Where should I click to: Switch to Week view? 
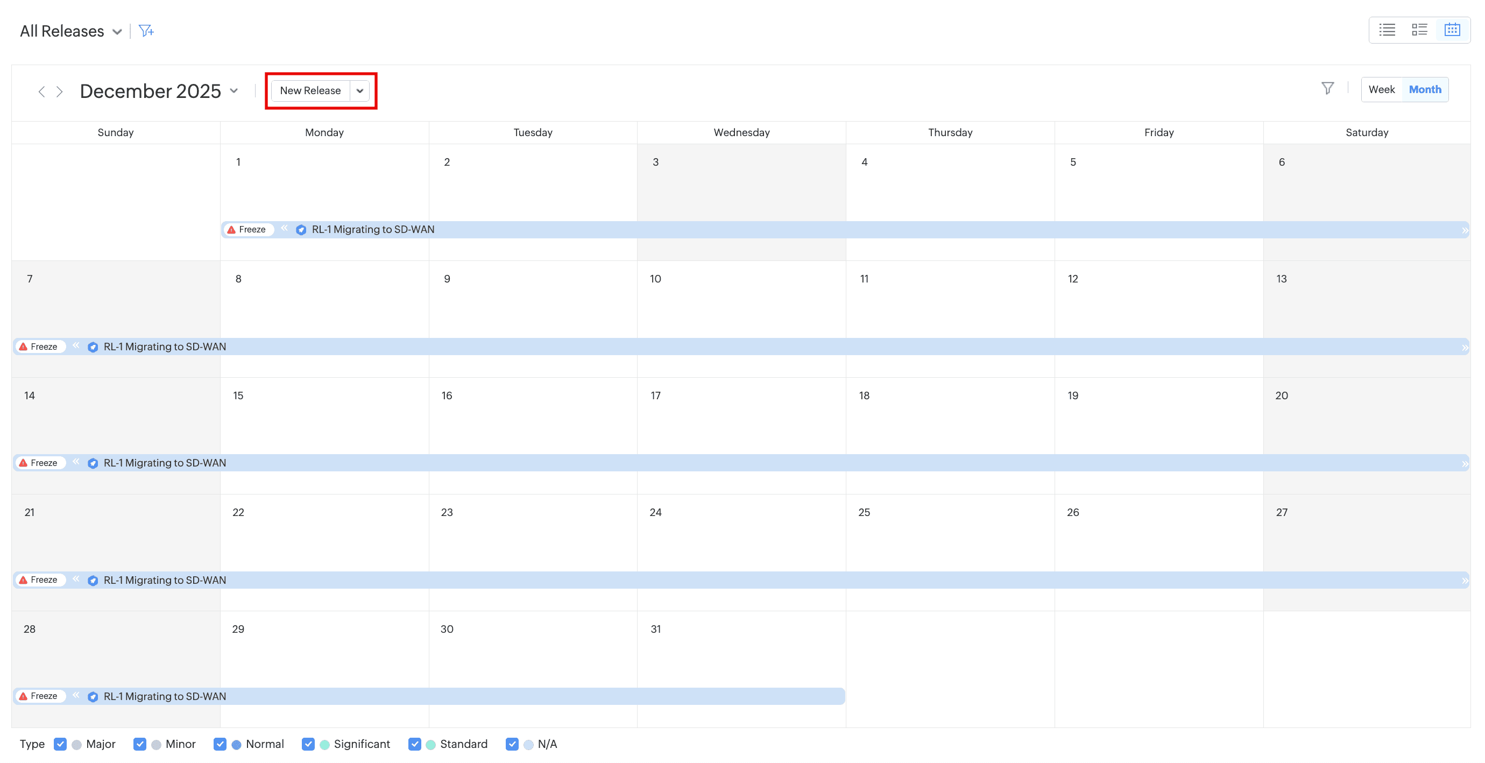(1381, 89)
